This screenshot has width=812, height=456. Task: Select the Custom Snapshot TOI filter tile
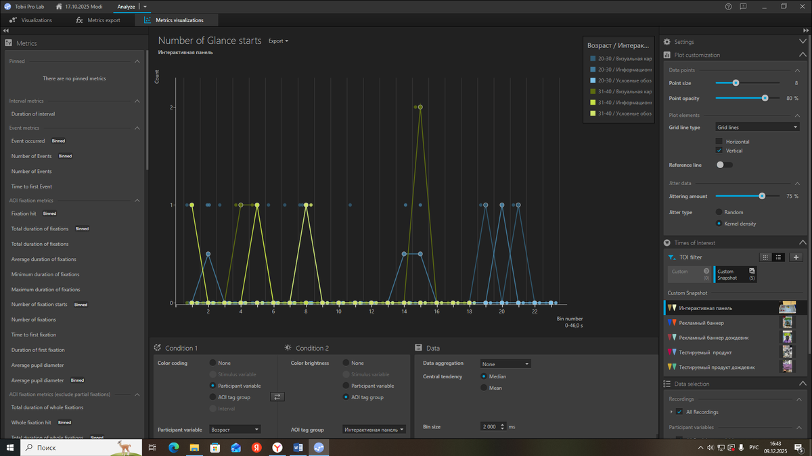[736, 274]
